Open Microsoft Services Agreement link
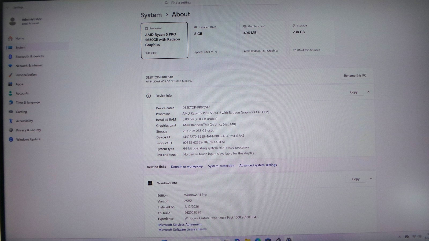This screenshot has width=429, height=241. [x=180, y=225]
